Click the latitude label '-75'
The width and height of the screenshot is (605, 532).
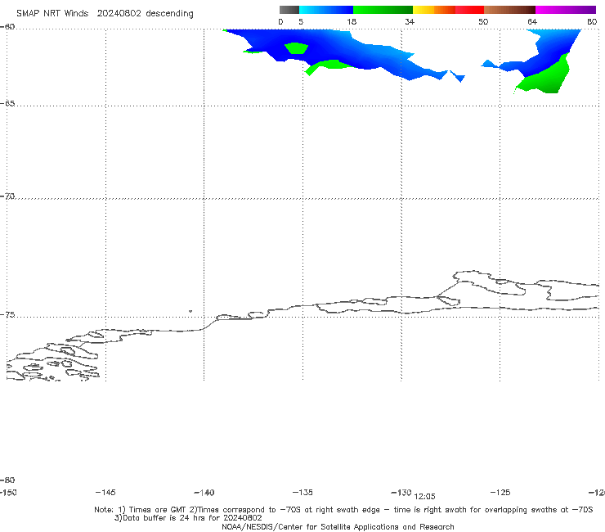click(7, 315)
